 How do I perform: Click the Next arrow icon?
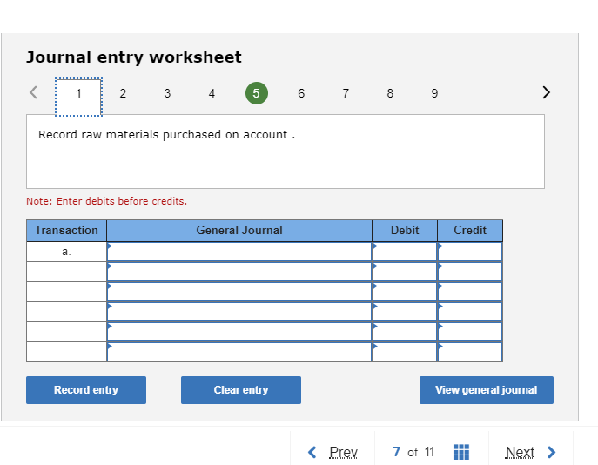click(551, 453)
